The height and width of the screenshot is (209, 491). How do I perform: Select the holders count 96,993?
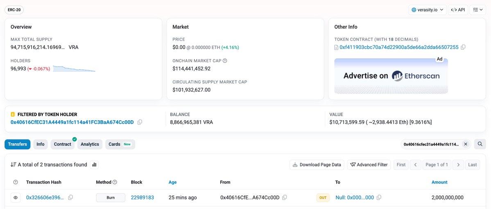coord(18,69)
